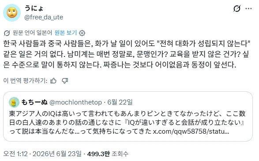Click the timestamp 오전 1:12 · 2026년 6월 23일
The image size is (259, 161).
click(x=42, y=154)
